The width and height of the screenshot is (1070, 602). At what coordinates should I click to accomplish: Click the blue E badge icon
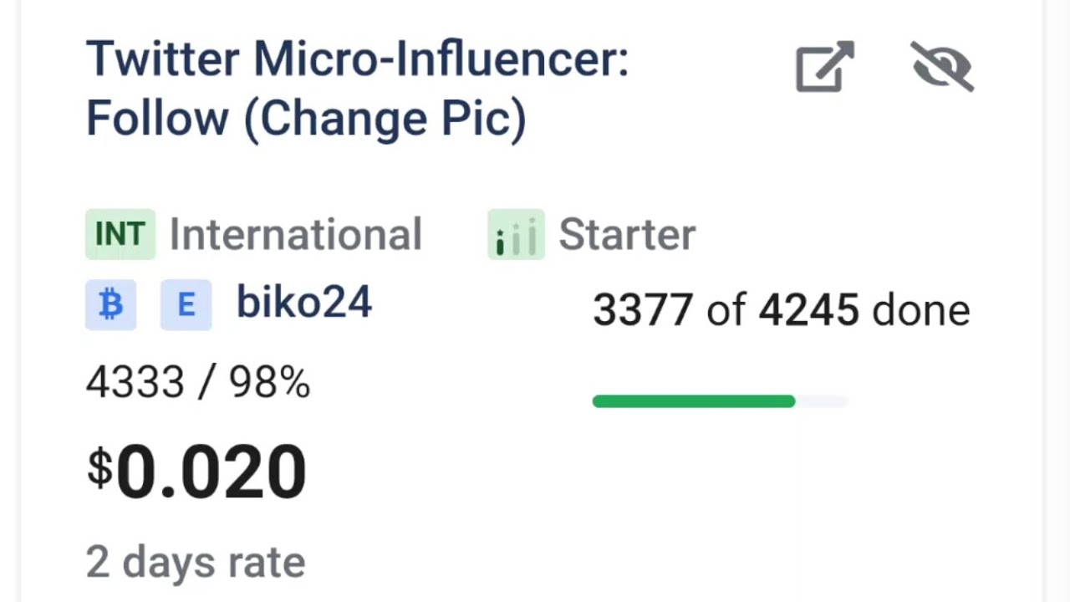coord(186,305)
